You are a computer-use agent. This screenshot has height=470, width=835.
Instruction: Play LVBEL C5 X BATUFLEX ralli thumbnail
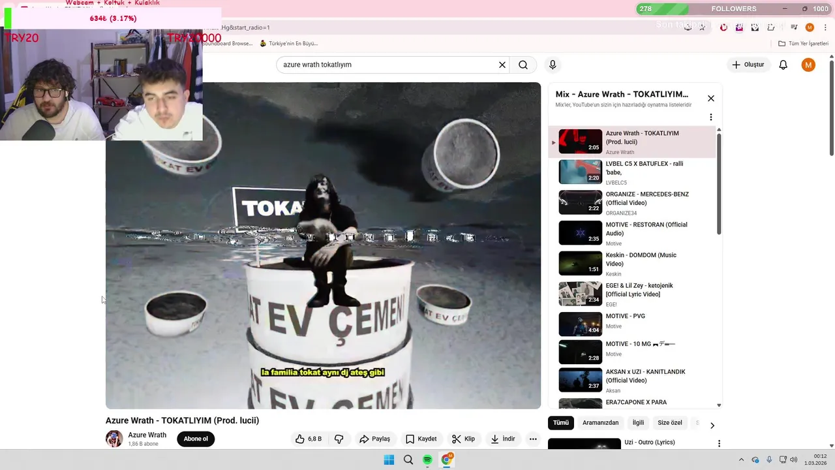[x=581, y=172]
